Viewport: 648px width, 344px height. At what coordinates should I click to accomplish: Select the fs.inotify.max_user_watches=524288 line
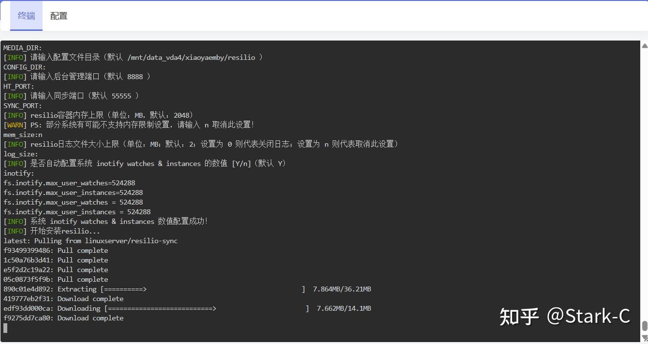coord(69,182)
